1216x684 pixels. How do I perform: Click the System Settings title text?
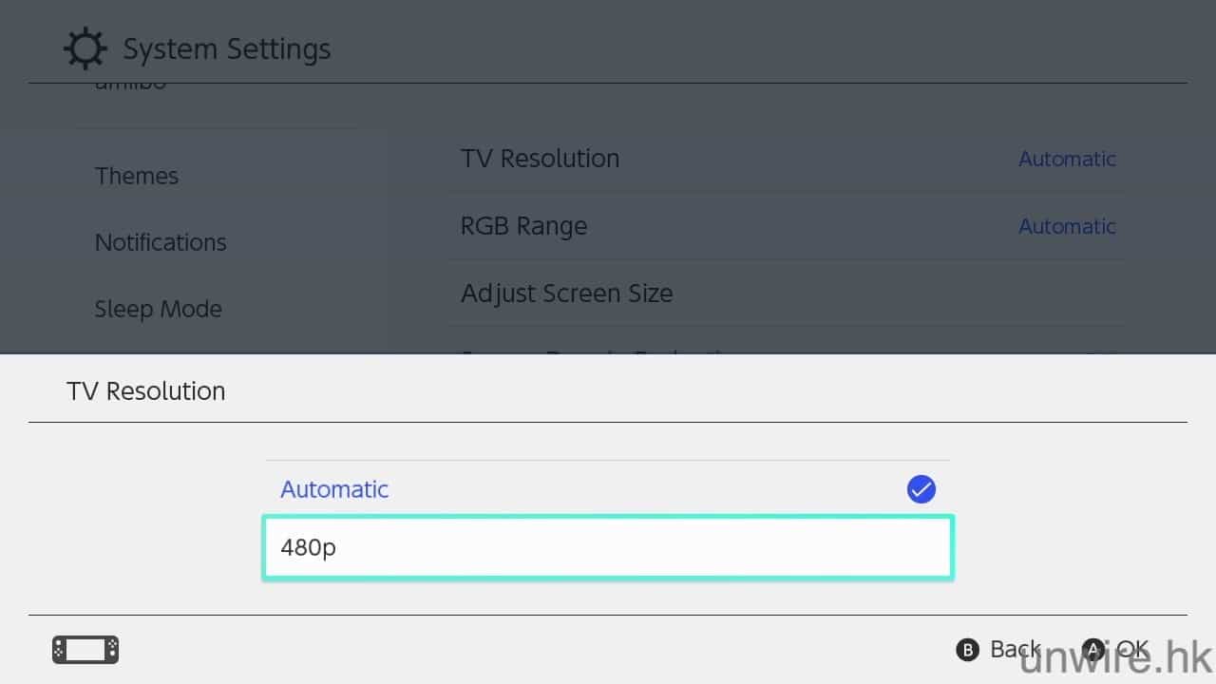227,48
